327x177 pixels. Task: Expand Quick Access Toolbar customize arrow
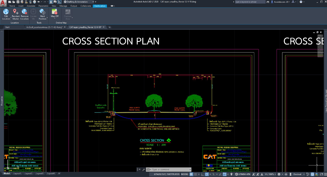click(95, 2)
